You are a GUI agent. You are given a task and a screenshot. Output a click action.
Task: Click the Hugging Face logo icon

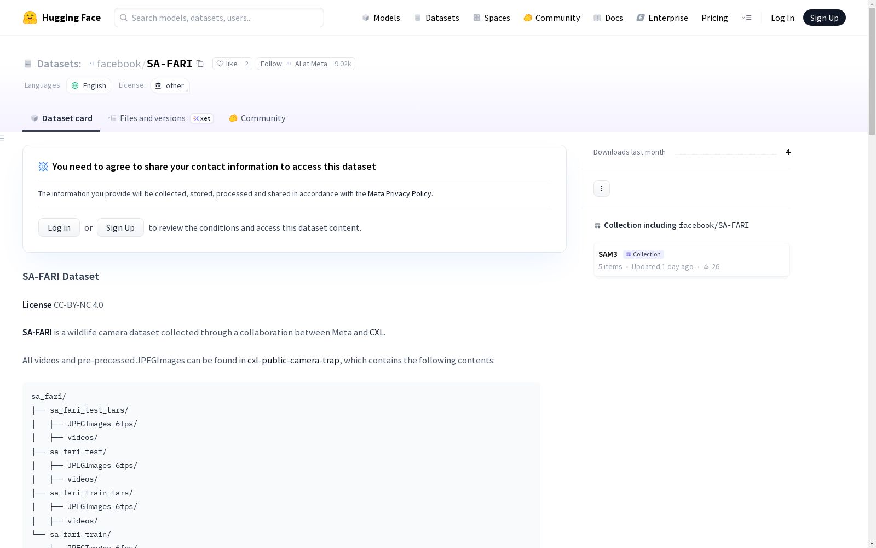(30, 18)
